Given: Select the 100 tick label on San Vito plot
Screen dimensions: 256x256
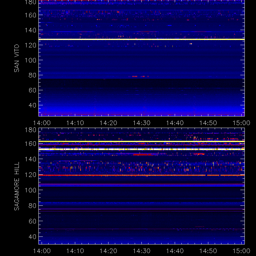Looking at the screenshot, I should coord(30,60).
